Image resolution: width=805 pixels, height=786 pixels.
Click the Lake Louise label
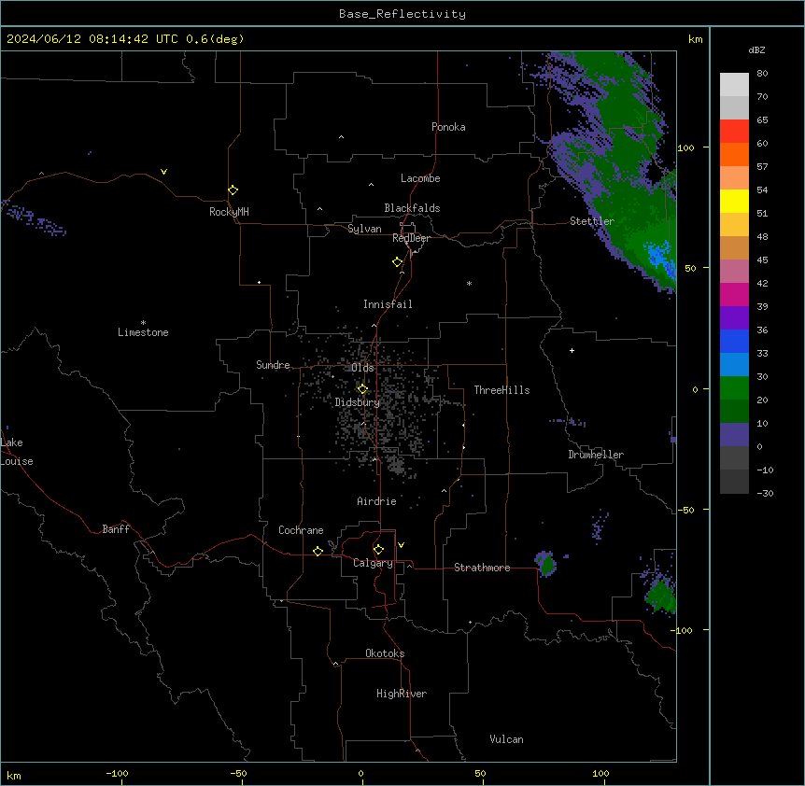coord(17,452)
